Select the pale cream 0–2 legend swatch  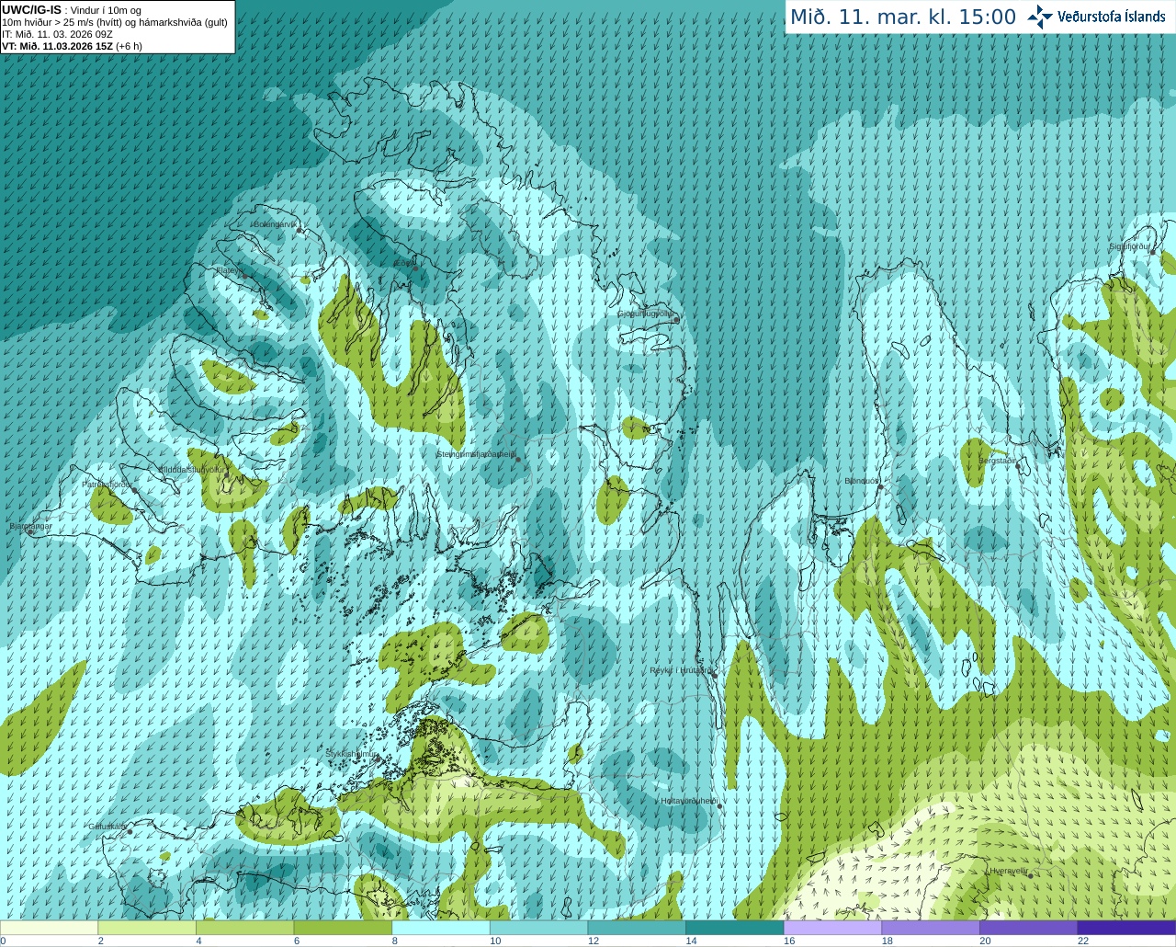point(49,928)
